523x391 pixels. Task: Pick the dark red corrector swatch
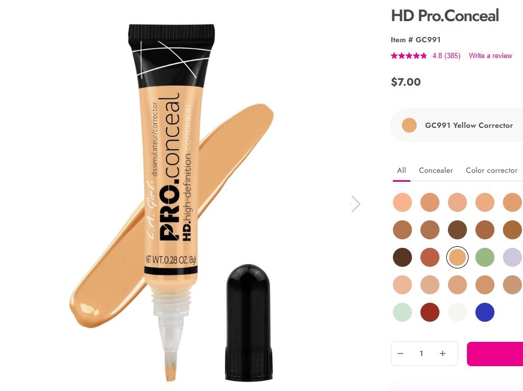pos(429,312)
